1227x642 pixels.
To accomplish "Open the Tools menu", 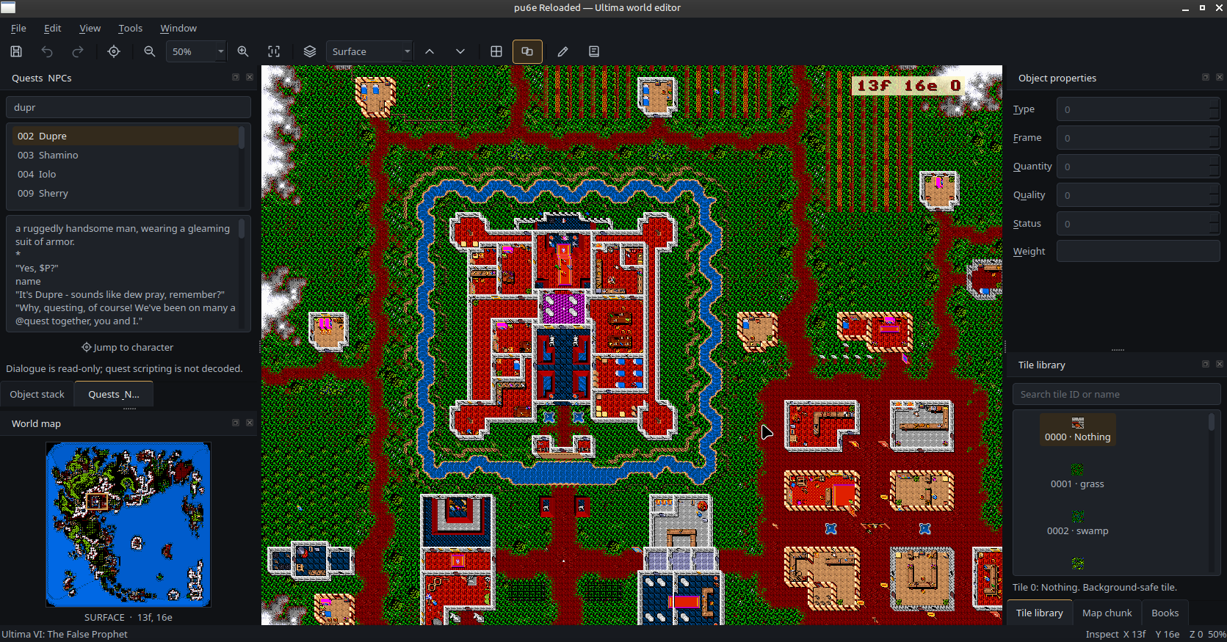I will tap(130, 28).
